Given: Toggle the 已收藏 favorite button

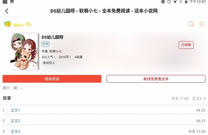Looking at the screenshot, I should pyautogui.click(x=186, y=45).
